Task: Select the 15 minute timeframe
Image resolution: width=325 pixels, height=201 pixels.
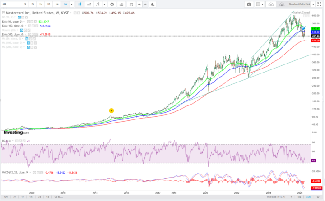Action: click(x=32, y=4)
